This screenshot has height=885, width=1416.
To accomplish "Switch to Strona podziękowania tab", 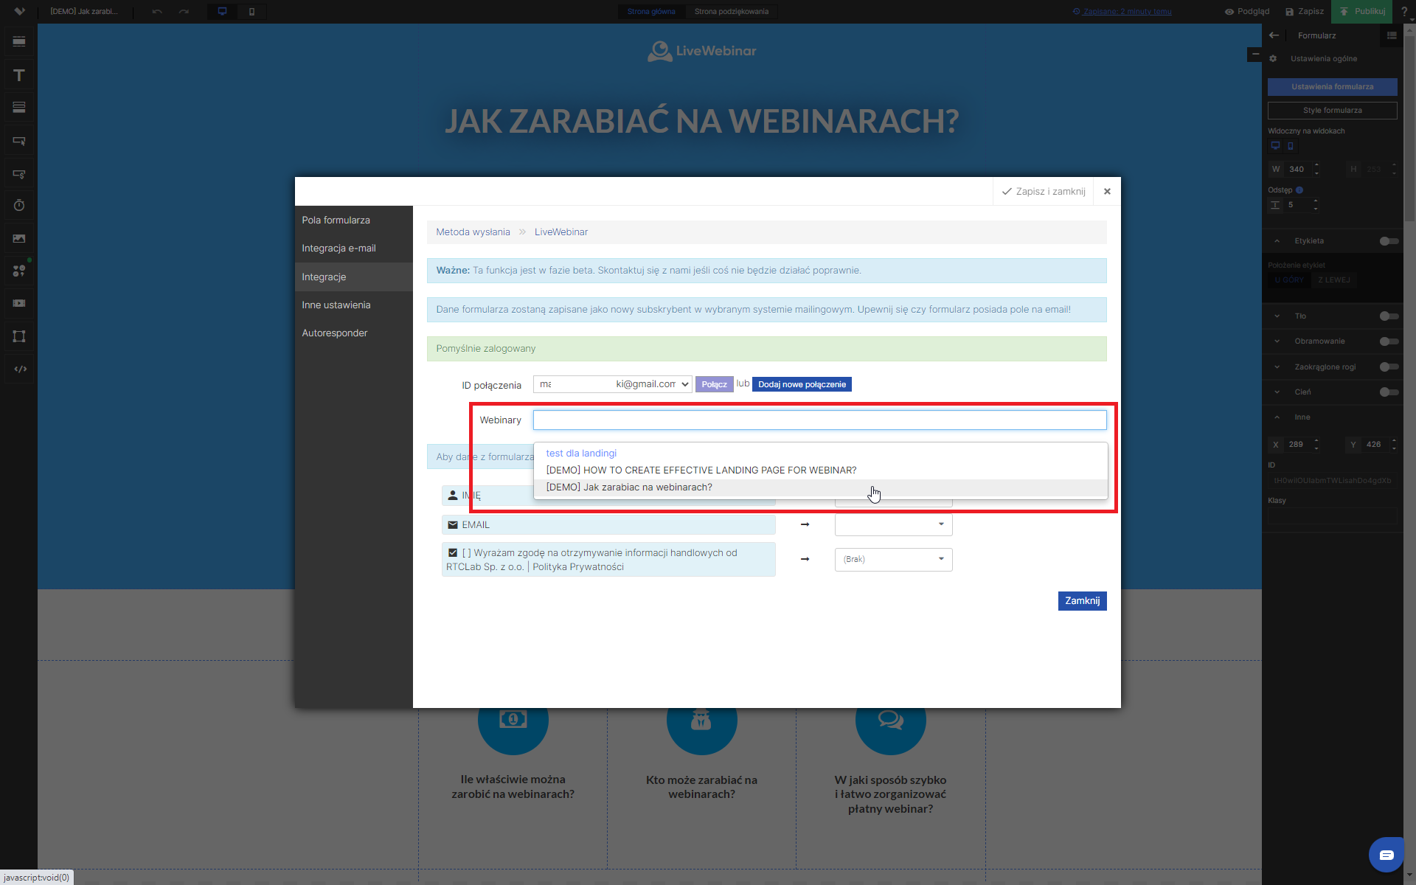I will (731, 11).
